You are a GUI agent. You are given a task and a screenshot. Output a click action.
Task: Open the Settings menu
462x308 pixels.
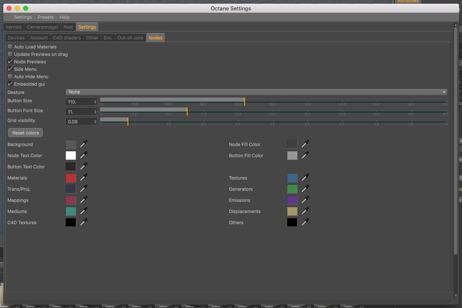point(23,17)
